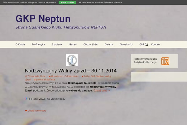Click the tag icon before 2014 tag
The width and height of the screenshot is (187, 125).
click(x=83, y=76)
